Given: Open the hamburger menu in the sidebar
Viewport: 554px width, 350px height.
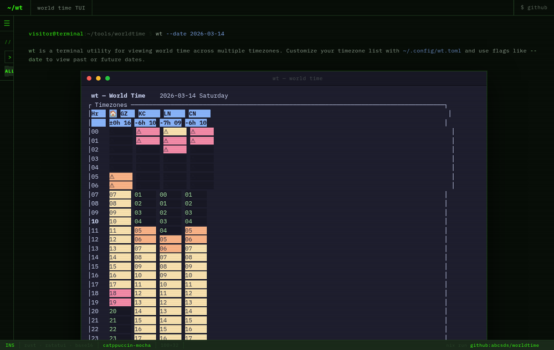Looking at the screenshot, I should (x=7, y=23).
